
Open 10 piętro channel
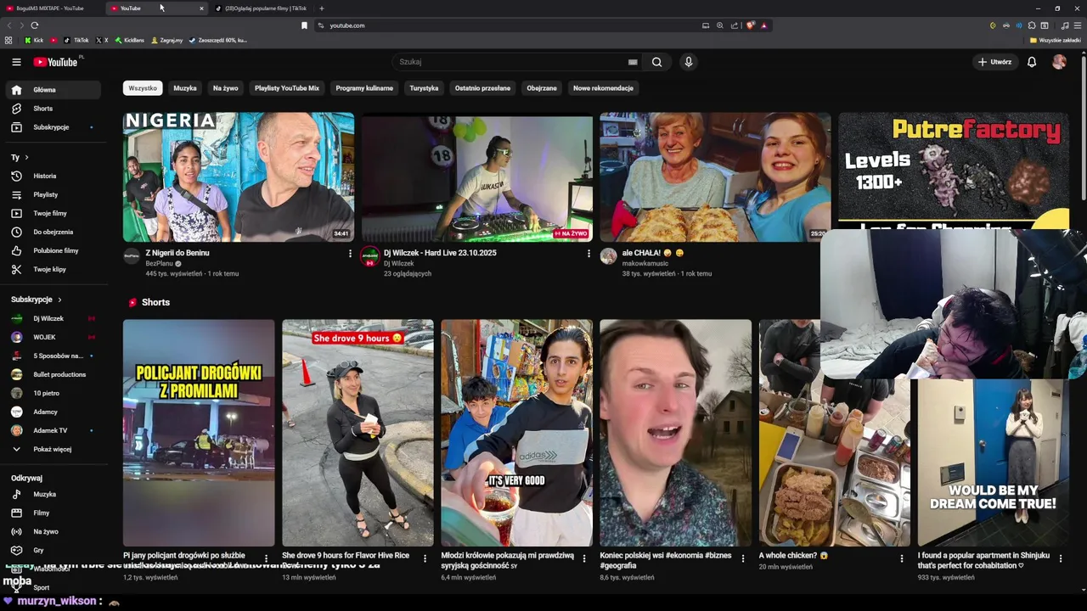[x=53, y=394]
